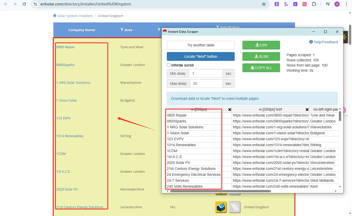The height and width of the screenshot is (216, 352).
Task: Click the Company Name column header
Action: tap(82, 30)
